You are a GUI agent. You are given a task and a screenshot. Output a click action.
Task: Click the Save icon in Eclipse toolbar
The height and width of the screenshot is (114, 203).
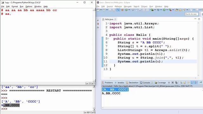(x=110, y=10)
